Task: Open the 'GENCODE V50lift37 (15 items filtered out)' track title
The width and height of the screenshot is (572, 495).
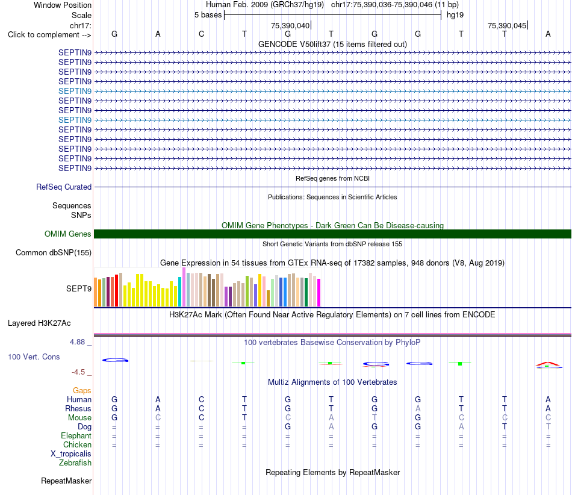Action: pos(332,44)
